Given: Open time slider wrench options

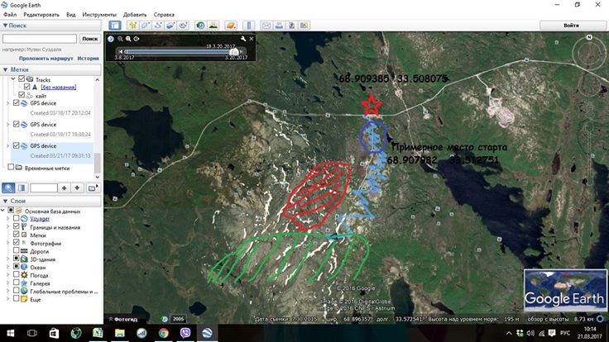Looking at the screenshot, I should tap(243, 39).
